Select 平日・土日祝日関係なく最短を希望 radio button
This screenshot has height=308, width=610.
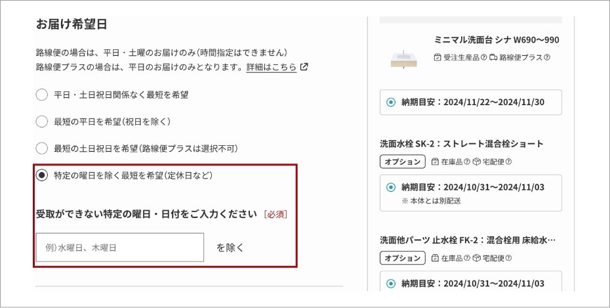pyautogui.click(x=41, y=95)
